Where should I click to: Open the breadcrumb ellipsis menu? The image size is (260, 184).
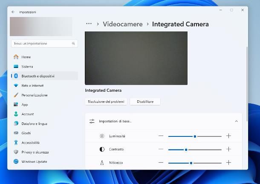pos(89,24)
